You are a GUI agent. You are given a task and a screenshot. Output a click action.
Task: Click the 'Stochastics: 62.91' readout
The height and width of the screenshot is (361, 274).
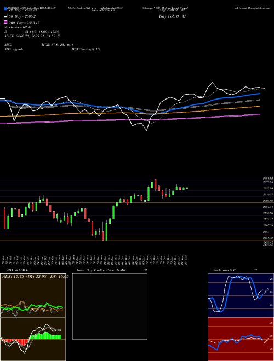click(x=18, y=27)
